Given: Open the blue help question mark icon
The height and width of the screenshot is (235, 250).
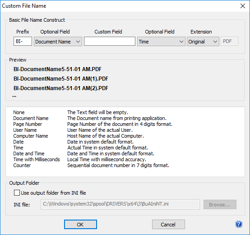Looking at the screenshot, I should tap(239, 224).
